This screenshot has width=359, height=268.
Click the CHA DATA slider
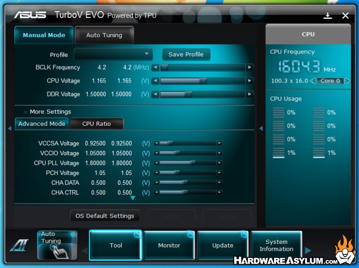pyautogui.click(x=188, y=182)
